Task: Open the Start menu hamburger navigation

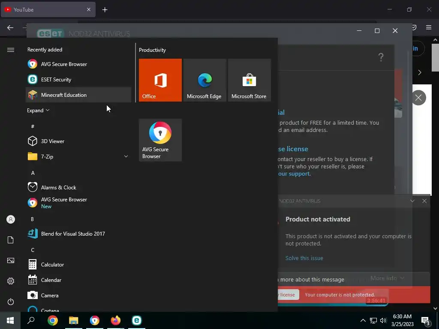Action: point(11,50)
